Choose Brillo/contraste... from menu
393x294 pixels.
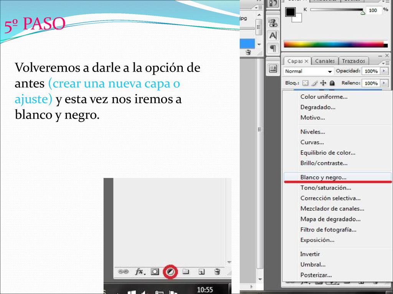click(x=324, y=163)
